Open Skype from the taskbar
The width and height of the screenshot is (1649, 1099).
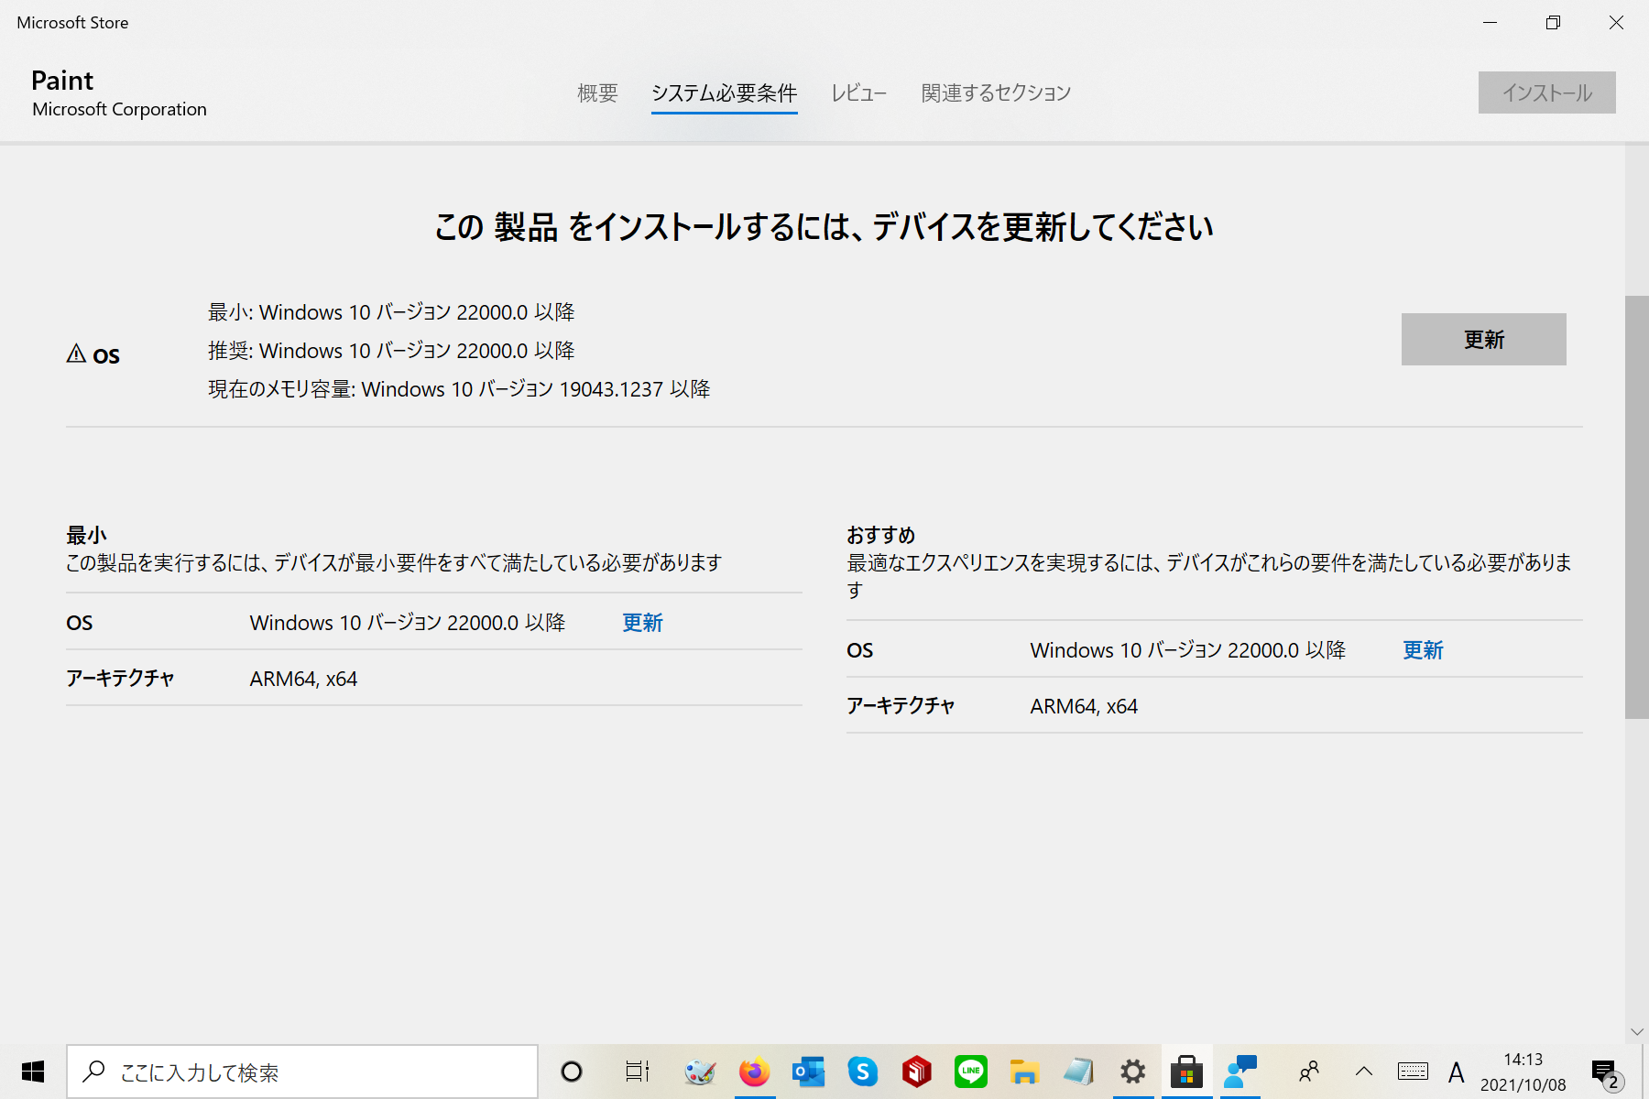(x=862, y=1072)
